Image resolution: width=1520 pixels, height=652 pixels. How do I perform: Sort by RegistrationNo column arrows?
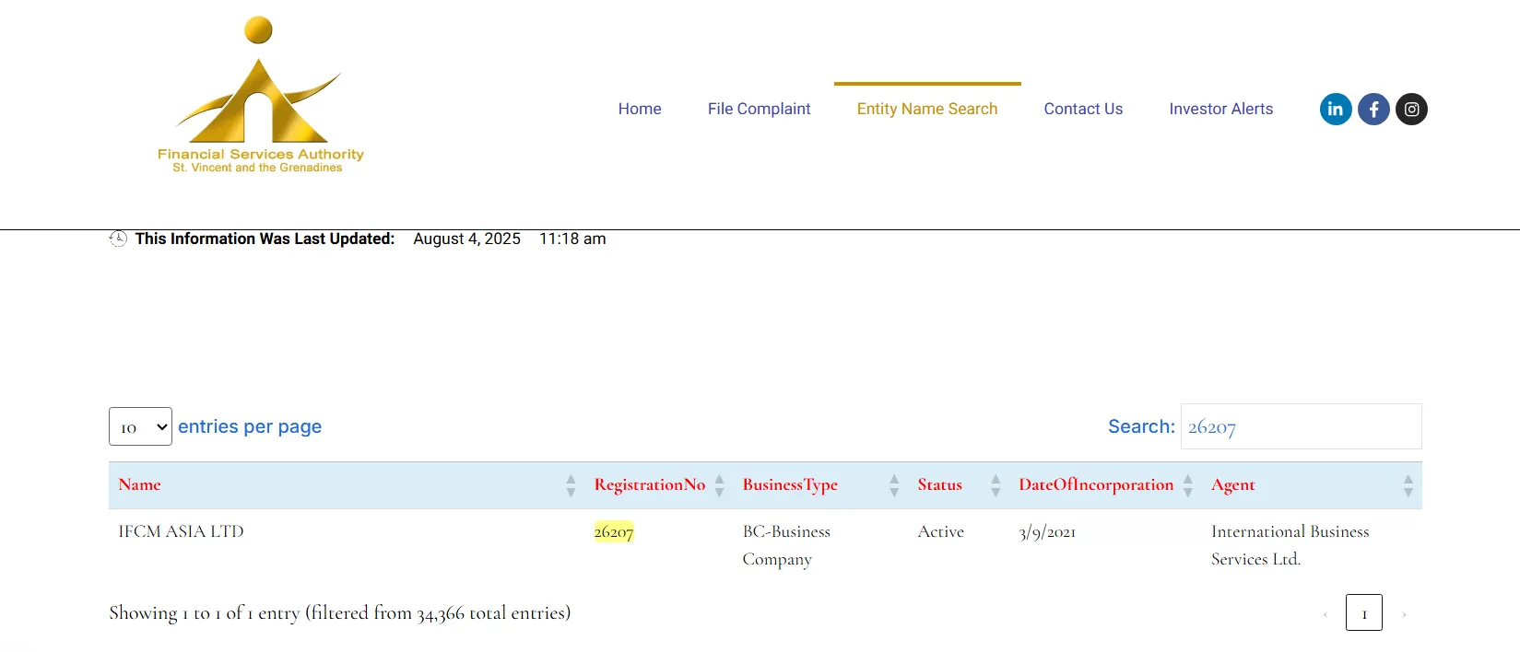720,485
